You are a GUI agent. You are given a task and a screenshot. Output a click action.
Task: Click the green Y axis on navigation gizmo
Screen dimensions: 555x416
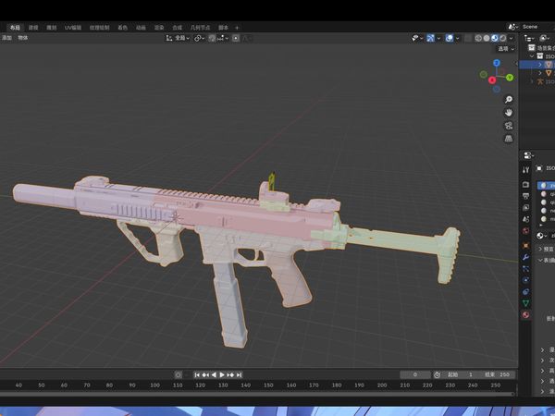point(510,77)
